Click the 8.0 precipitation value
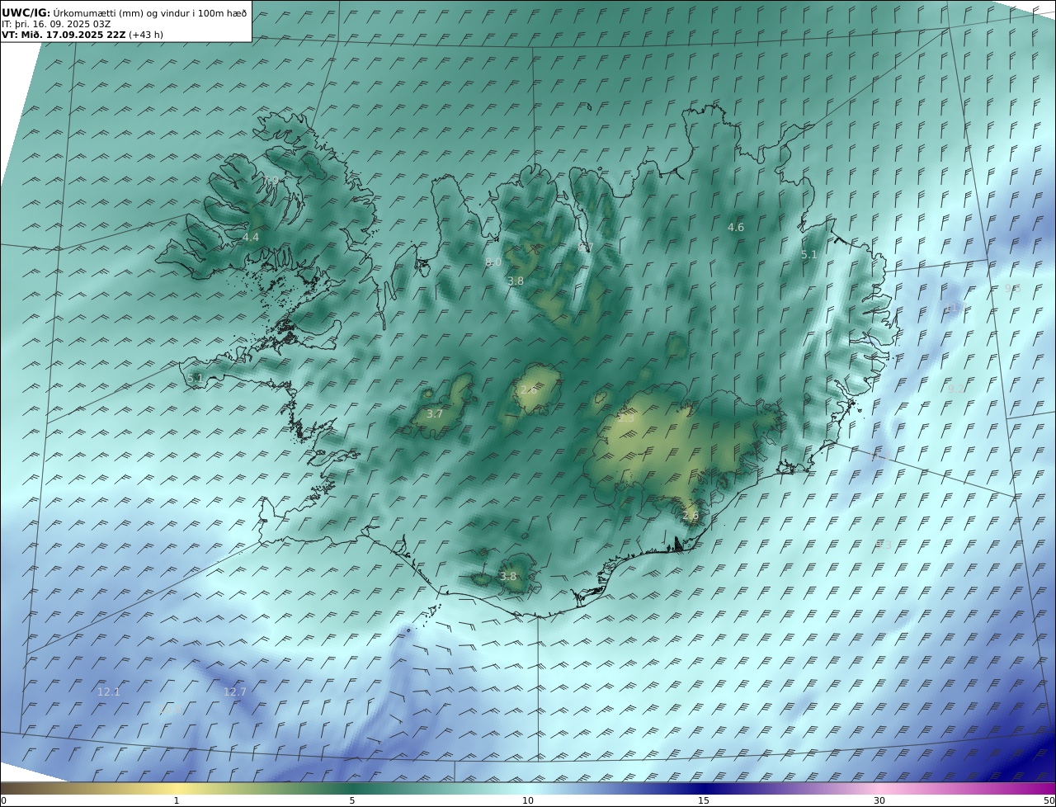This screenshot has width=1056, height=807. (x=493, y=262)
